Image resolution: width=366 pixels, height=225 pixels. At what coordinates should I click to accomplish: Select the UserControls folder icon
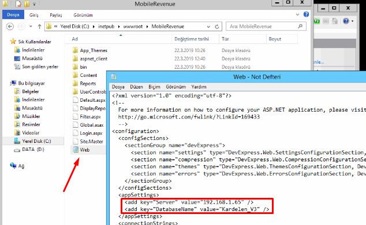coord(75,92)
